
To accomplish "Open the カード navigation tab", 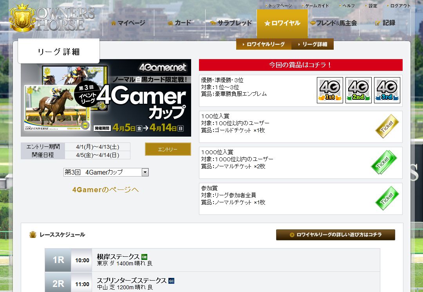I will pyautogui.click(x=180, y=23).
